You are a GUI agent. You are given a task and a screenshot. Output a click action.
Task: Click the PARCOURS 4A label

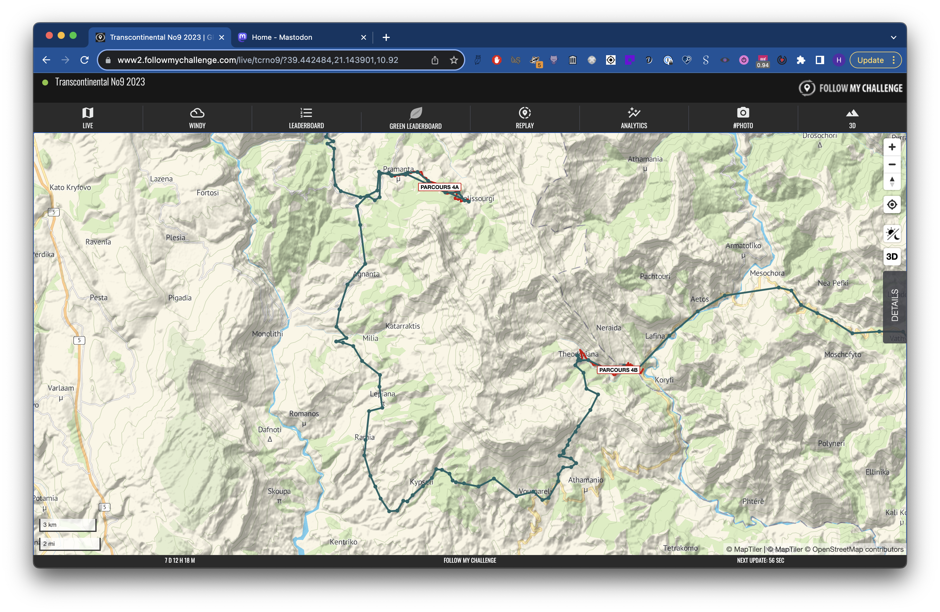pyautogui.click(x=439, y=187)
